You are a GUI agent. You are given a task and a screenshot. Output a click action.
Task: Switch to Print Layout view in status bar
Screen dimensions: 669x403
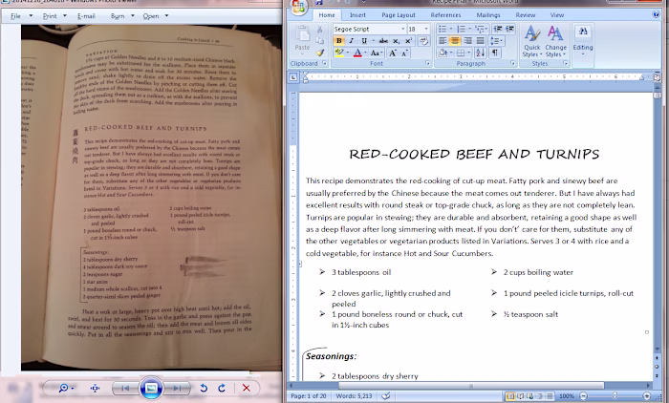pyautogui.click(x=510, y=396)
